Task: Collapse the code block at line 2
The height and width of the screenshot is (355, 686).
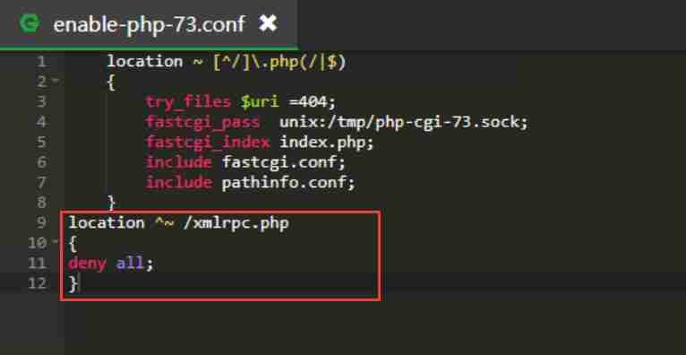Action: point(56,82)
